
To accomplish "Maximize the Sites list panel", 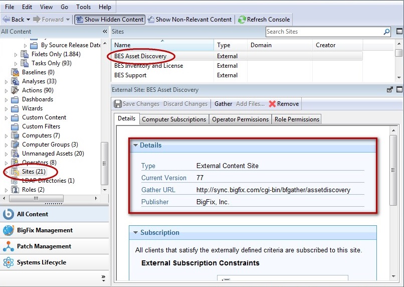I will [399, 32].
